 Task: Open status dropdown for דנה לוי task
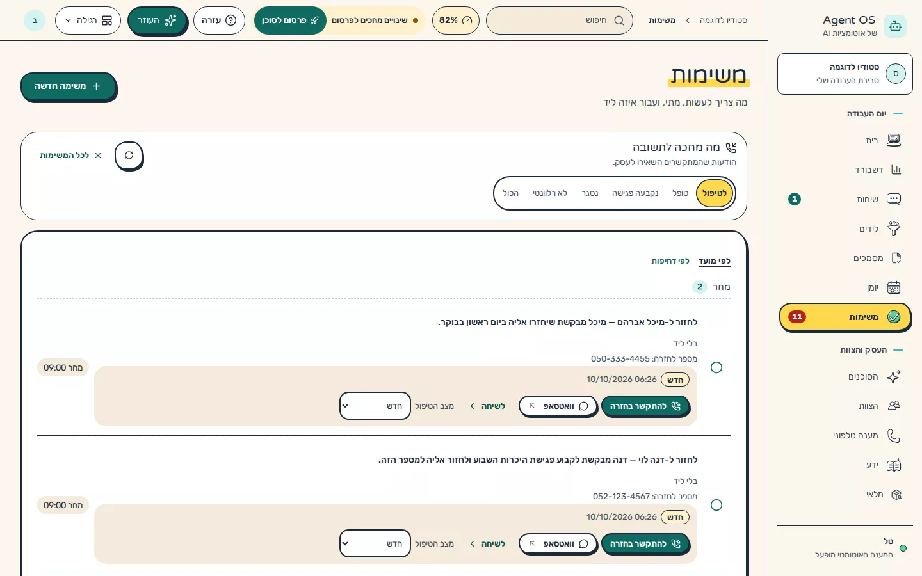(375, 543)
